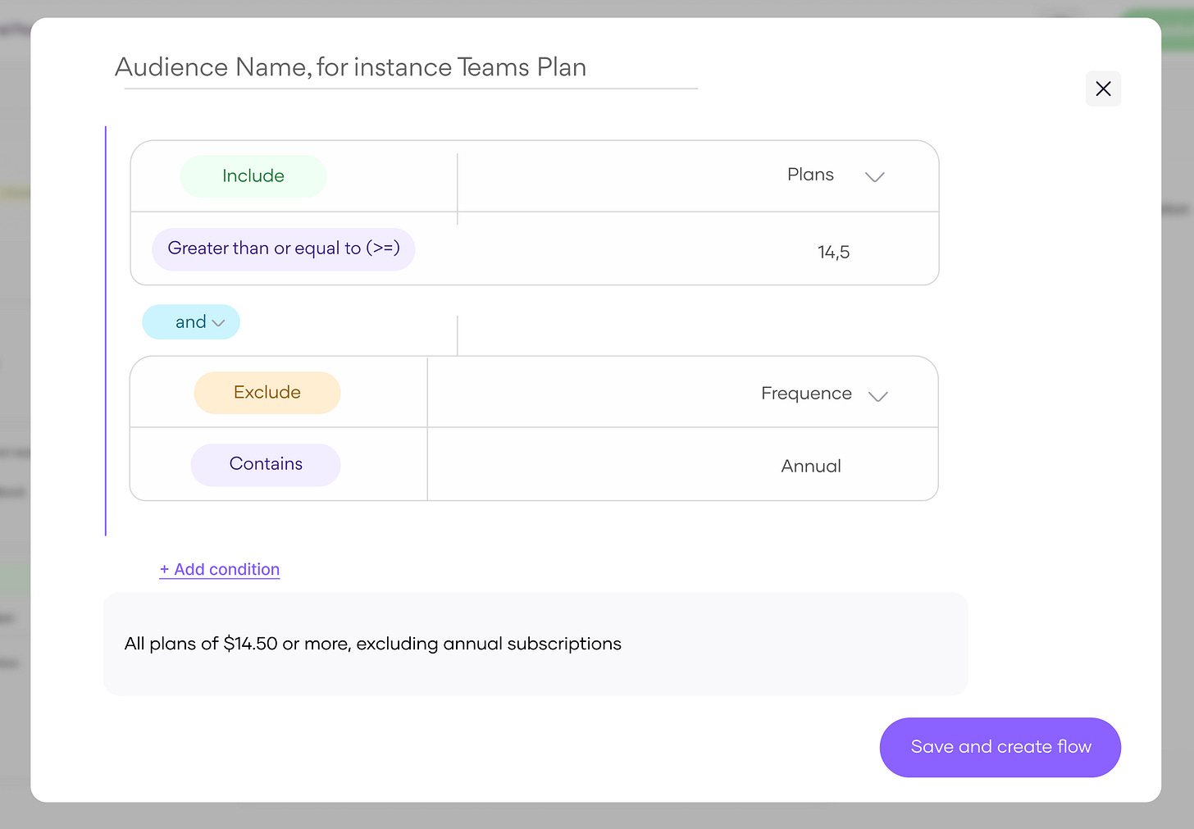The image size is (1194, 829).
Task: Toggle the green Include pill
Action: click(x=253, y=176)
